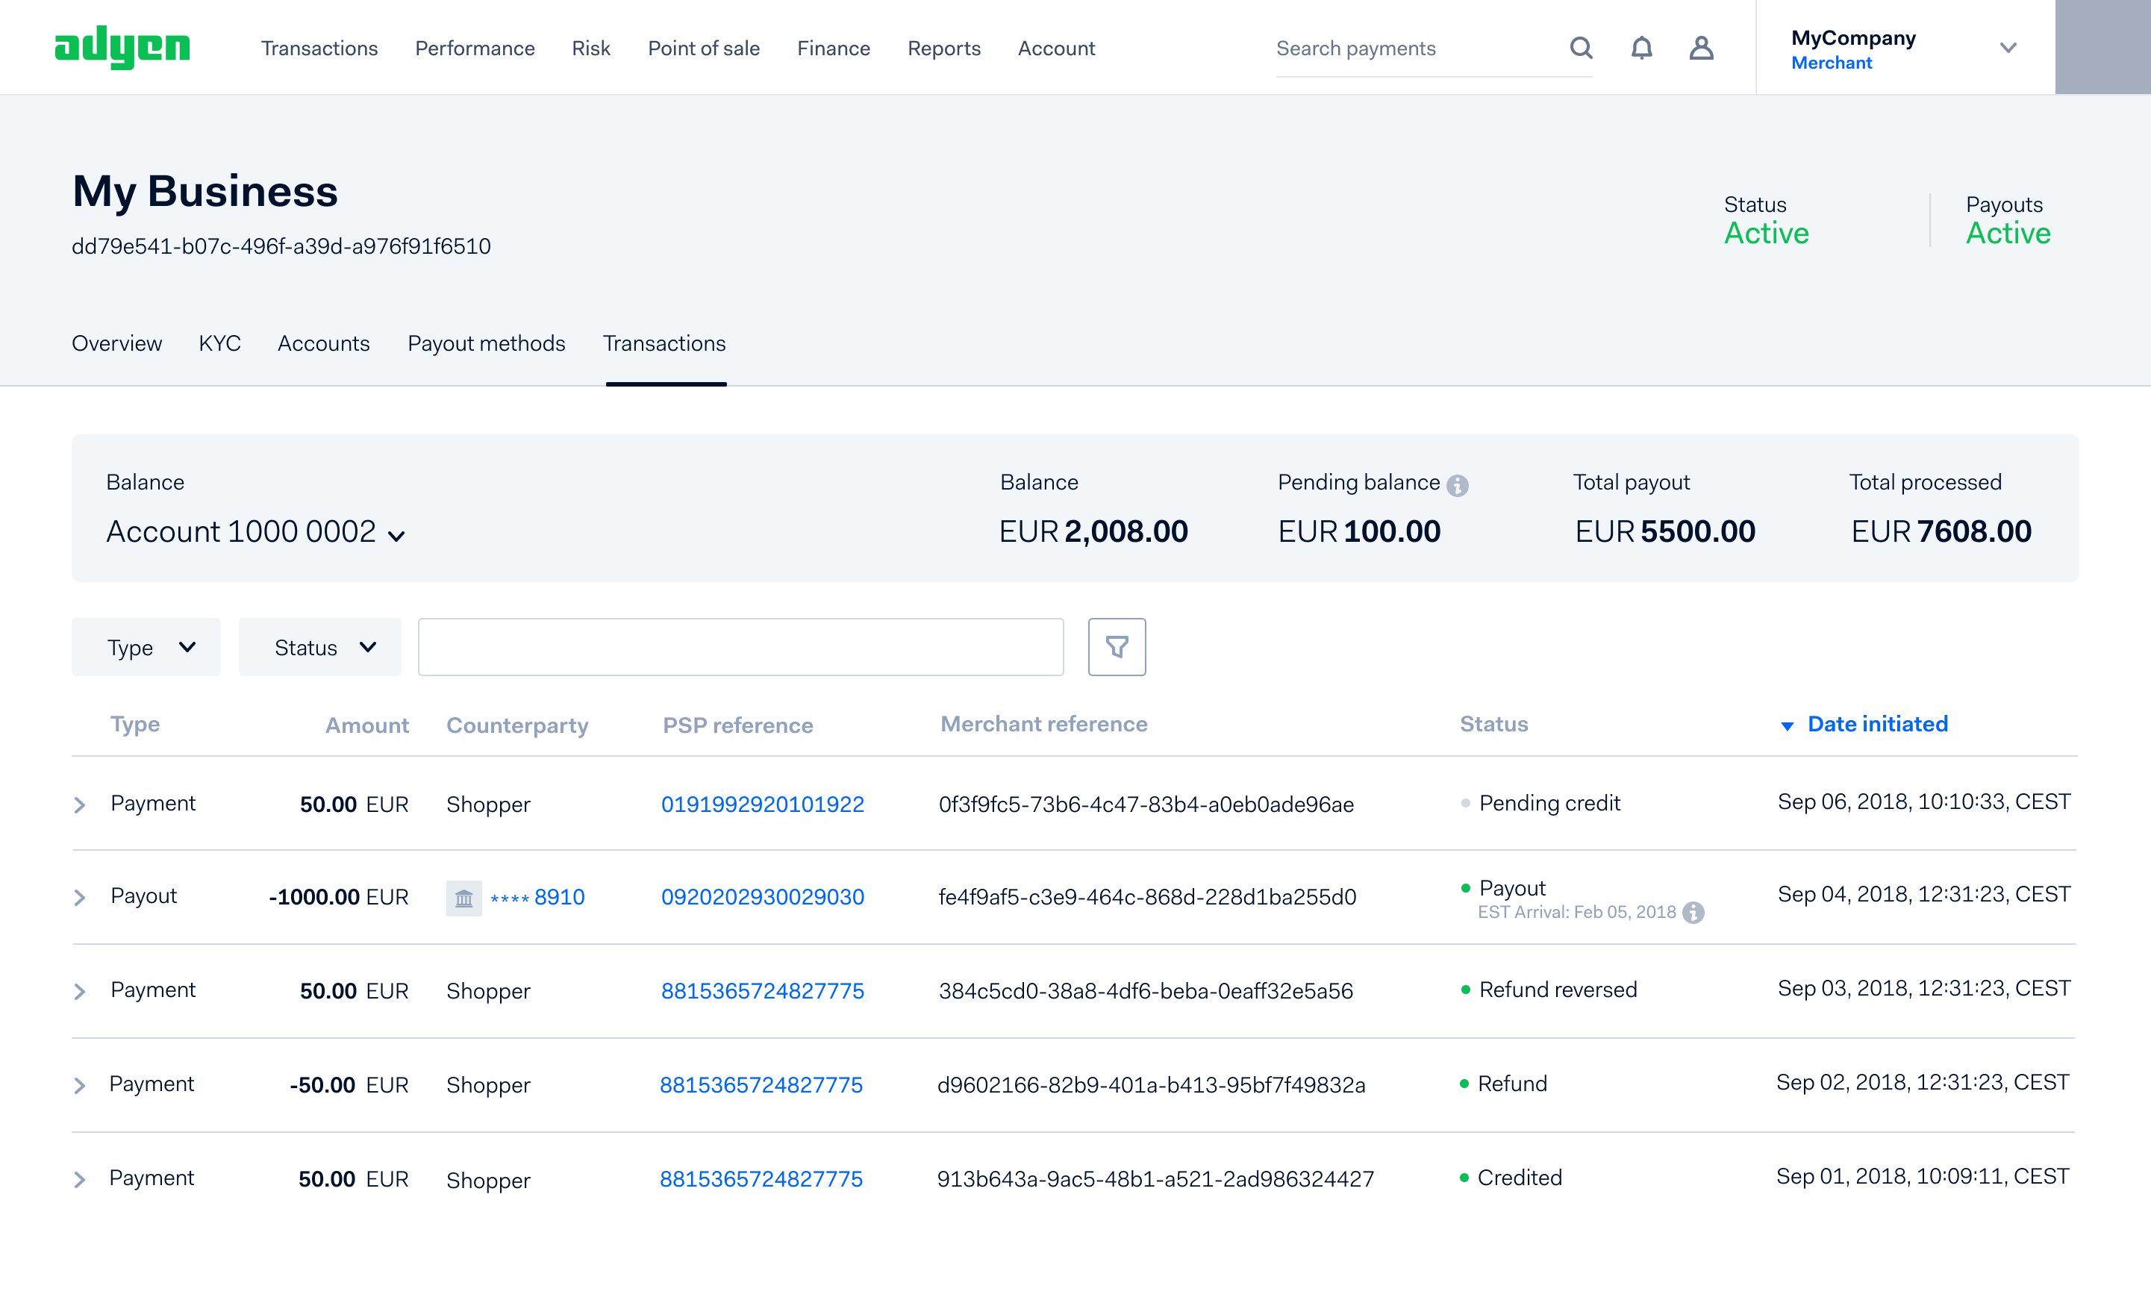
Task: Expand the Refund reversed payment row
Action: pos(79,992)
